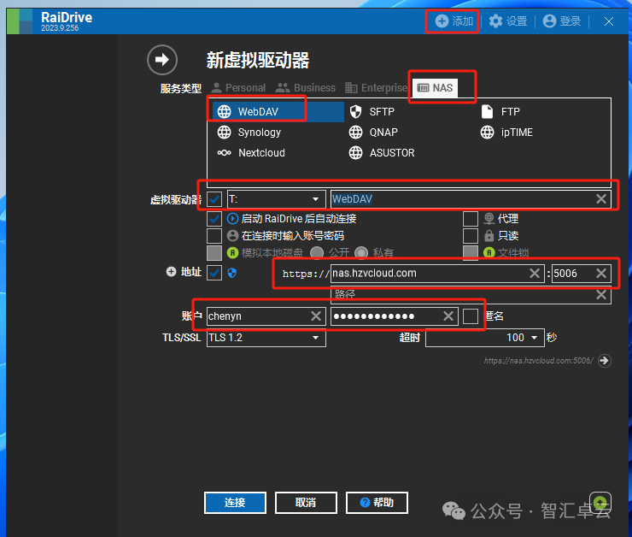The width and height of the screenshot is (632, 537).
Task: Choose ipTIME service
Action: point(506,133)
